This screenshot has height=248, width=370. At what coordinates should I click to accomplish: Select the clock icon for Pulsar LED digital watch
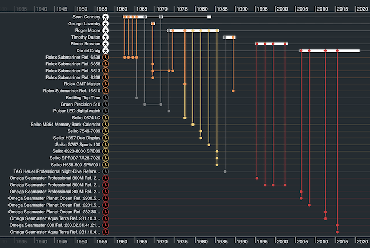click(x=106, y=111)
